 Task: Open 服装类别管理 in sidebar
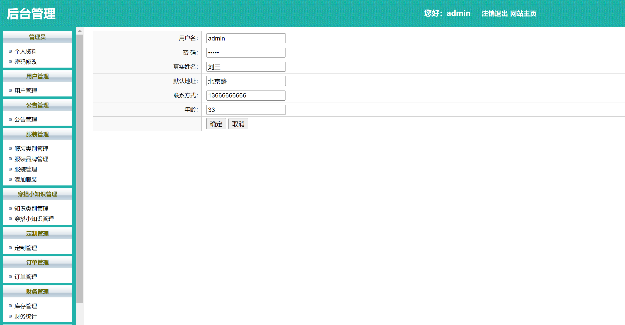(31, 149)
